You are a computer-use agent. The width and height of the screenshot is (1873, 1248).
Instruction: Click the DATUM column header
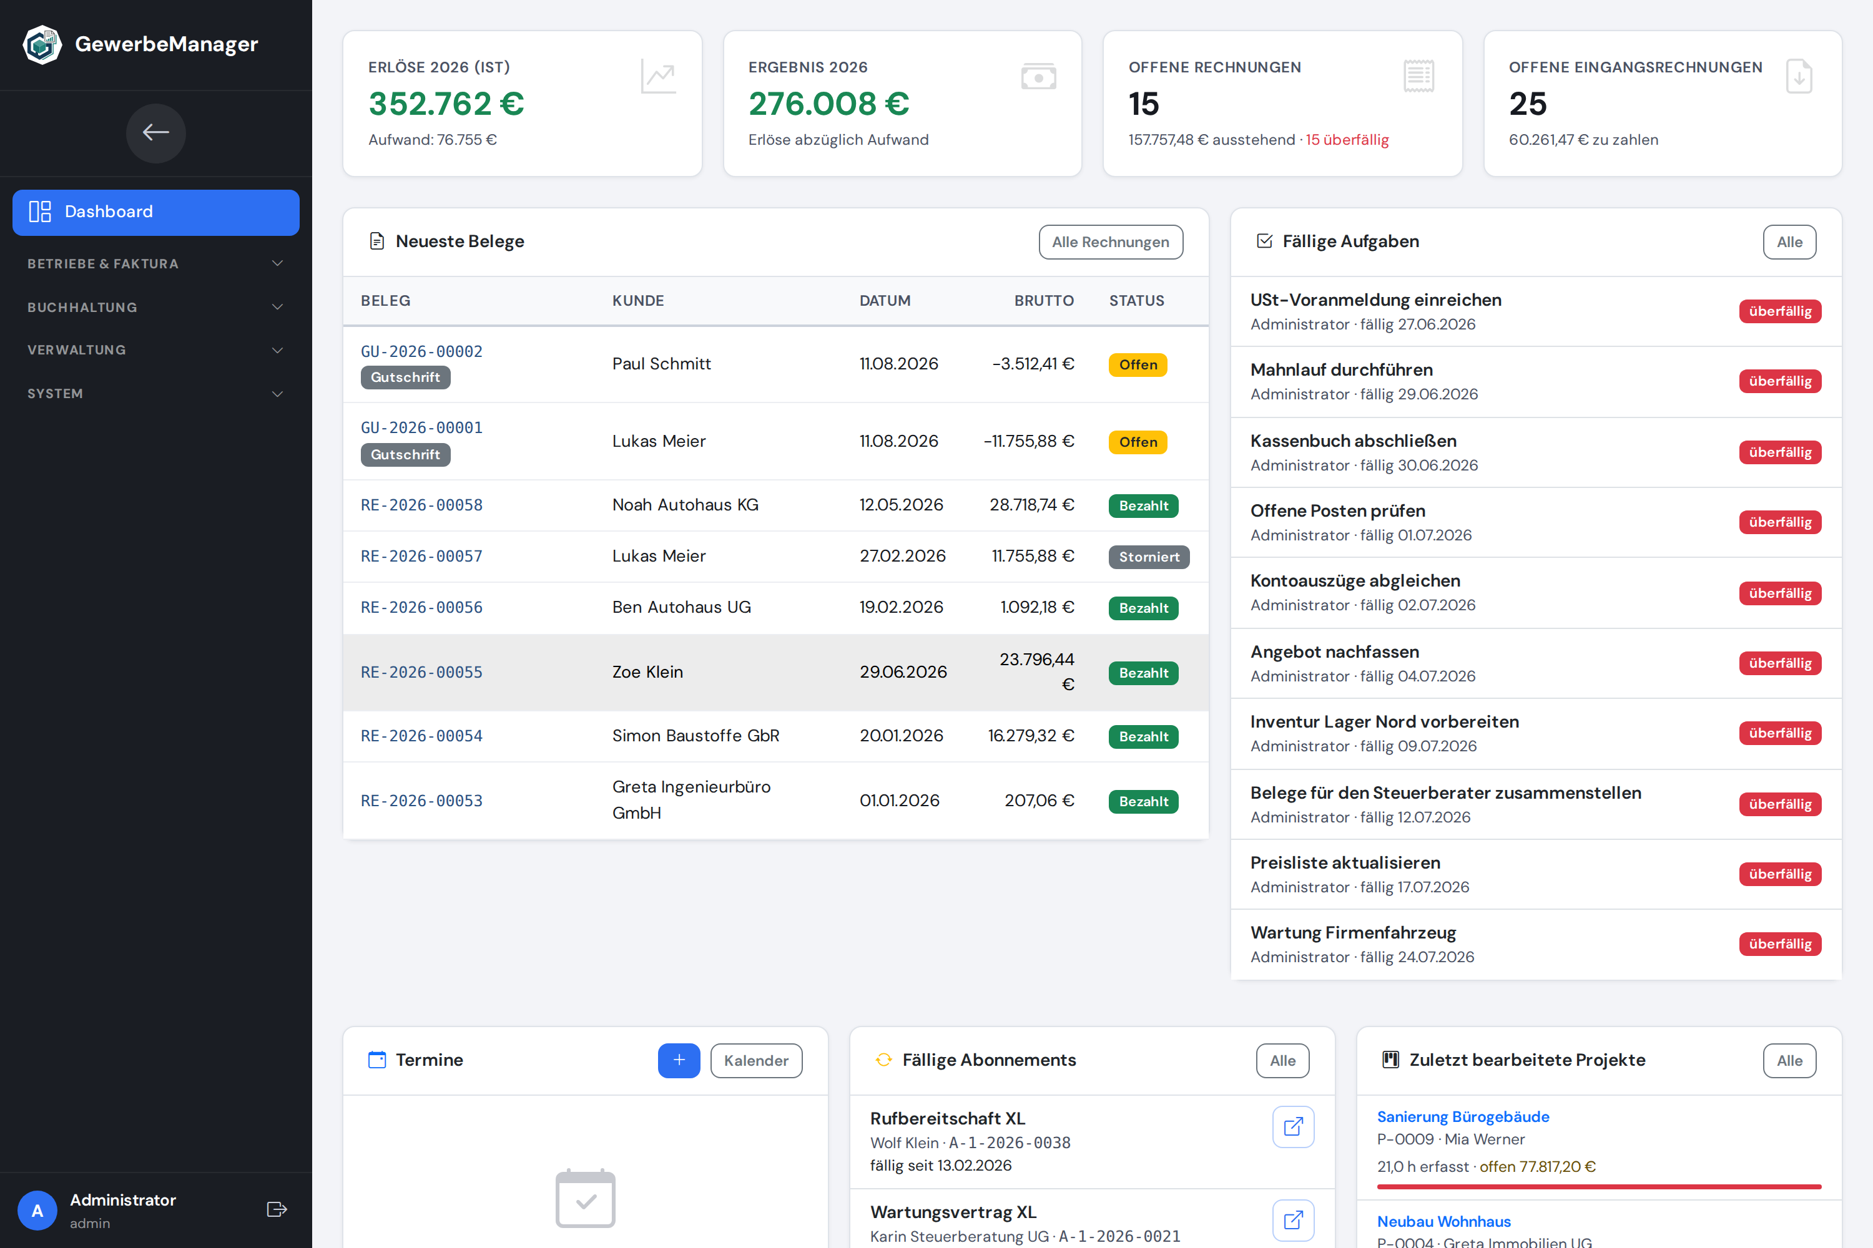pyautogui.click(x=885, y=301)
